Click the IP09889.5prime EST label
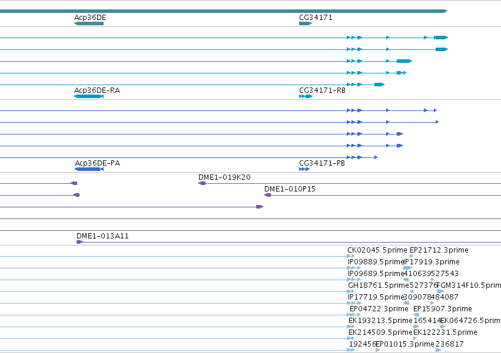This screenshot has height=353, width=501. pos(376,262)
